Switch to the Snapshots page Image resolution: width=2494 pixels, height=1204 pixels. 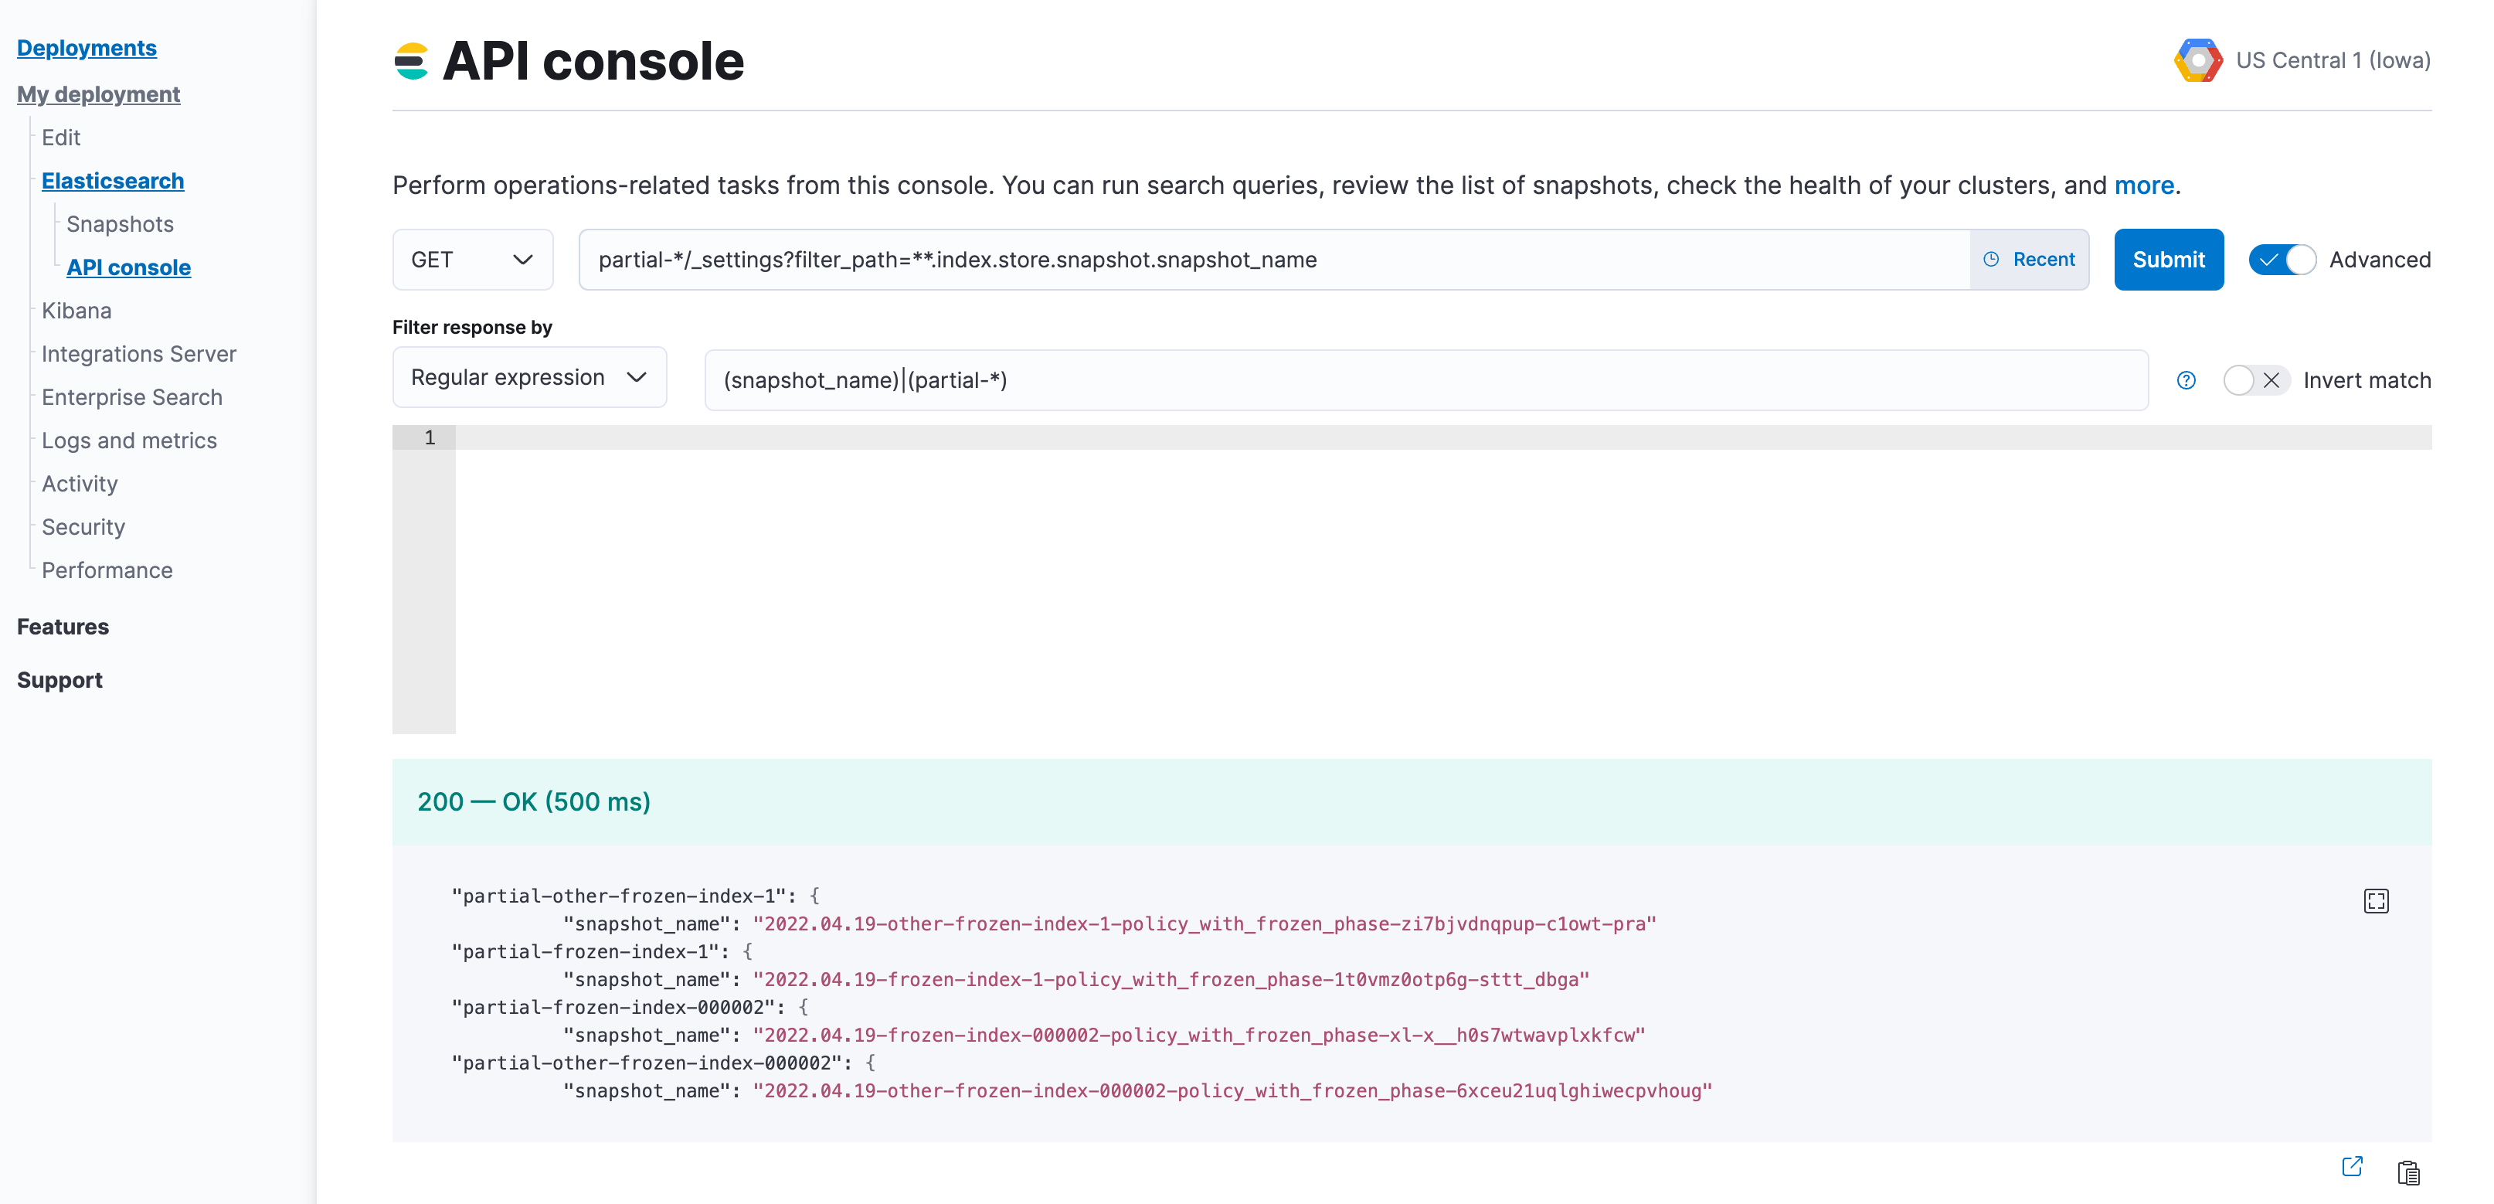pyautogui.click(x=119, y=223)
